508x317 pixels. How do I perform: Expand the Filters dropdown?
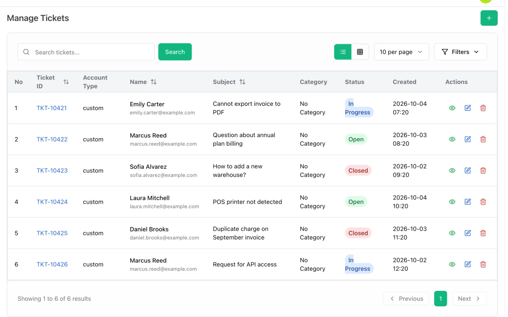point(460,52)
